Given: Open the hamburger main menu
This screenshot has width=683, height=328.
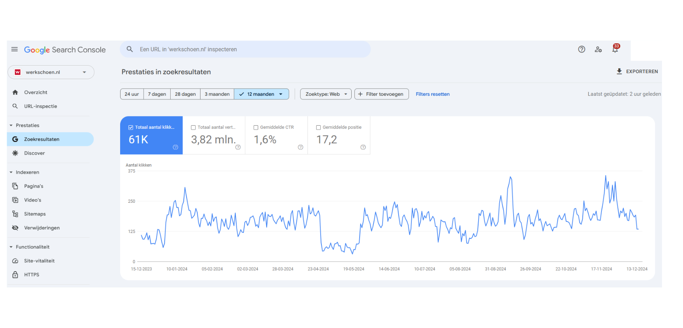Looking at the screenshot, I should 15,49.
